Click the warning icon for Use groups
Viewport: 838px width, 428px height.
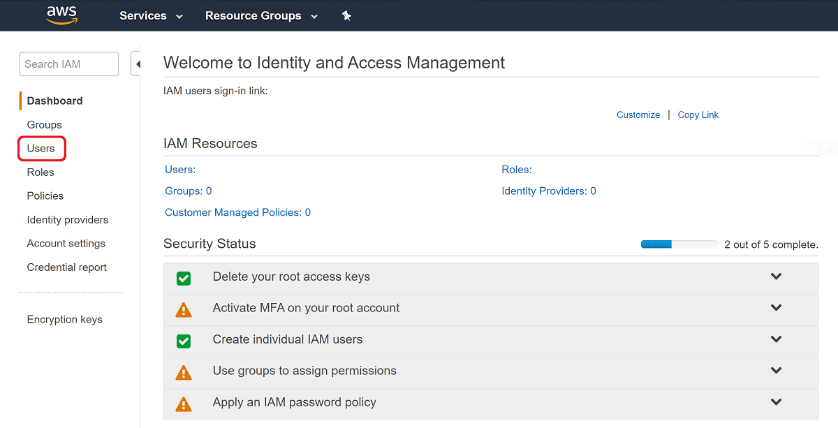tap(183, 372)
